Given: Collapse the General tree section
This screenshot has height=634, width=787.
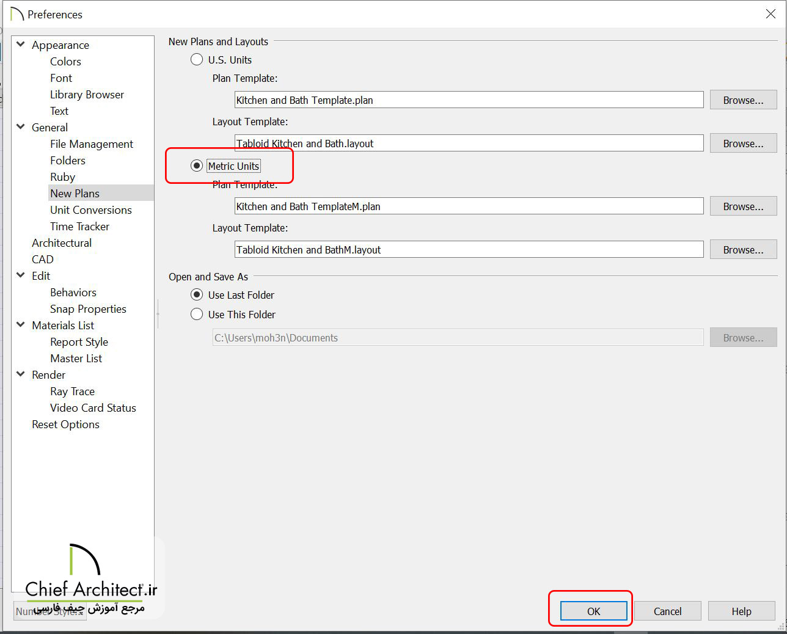Looking at the screenshot, I should tap(21, 127).
